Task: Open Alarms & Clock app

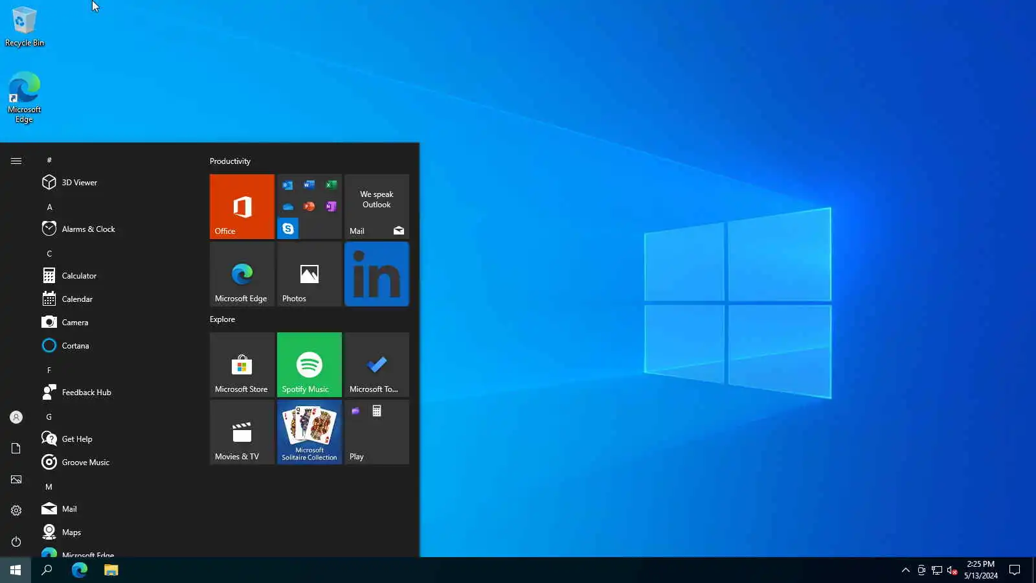Action: [x=117, y=229]
